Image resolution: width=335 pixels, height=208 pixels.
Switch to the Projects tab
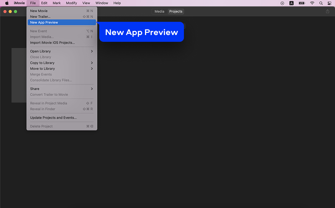(x=176, y=11)
